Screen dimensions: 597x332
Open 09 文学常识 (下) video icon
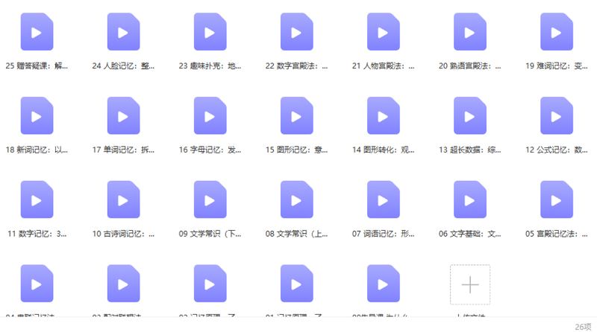coord(210,199)
